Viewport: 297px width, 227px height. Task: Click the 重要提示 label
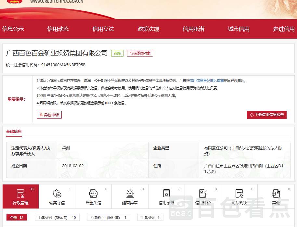pos(16,99)
